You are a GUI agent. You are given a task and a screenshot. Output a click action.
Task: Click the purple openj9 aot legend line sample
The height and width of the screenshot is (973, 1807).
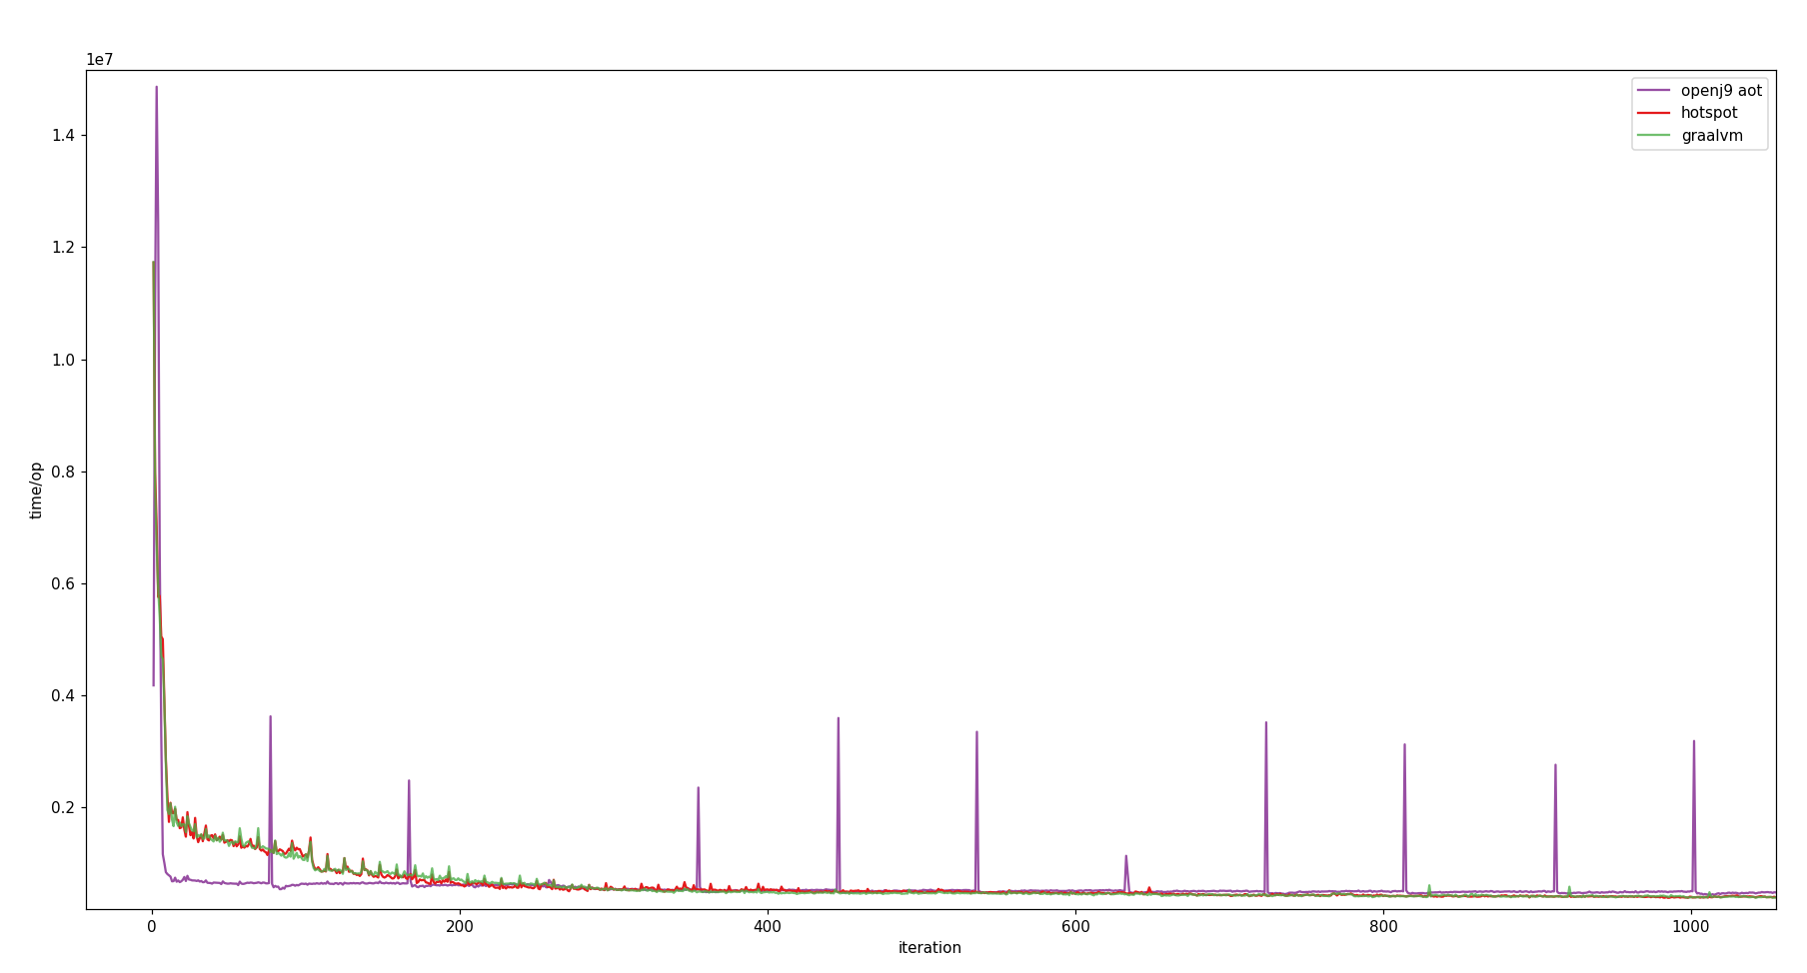(1653, 91)
